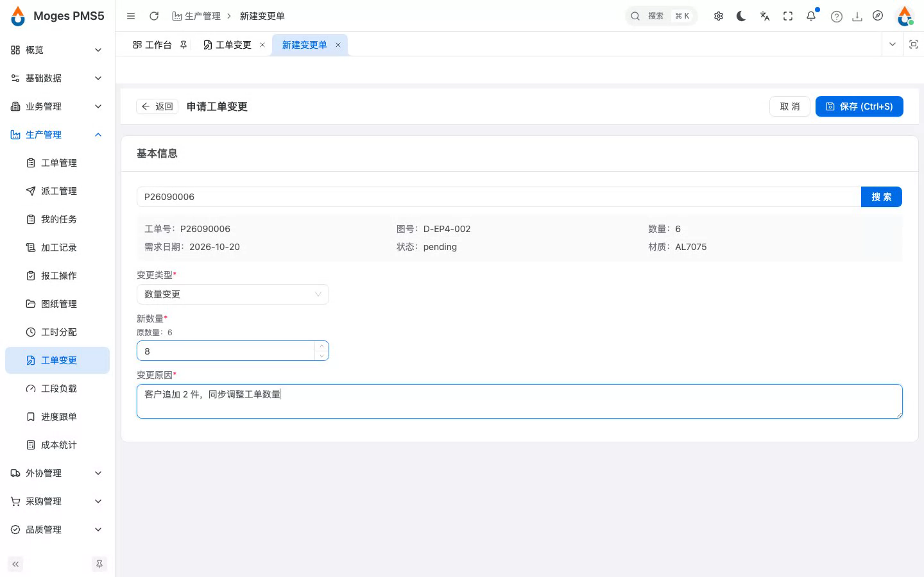The width and height of the screenshot is (924, 577).
Task: Close the 新建变更单 tab
Action: pos(338,45)
